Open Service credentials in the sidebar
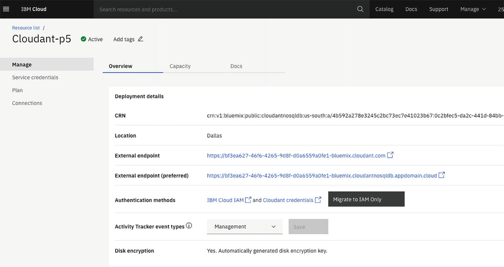The width and height of the screenshot is (504, 267). tap(35, 78)
